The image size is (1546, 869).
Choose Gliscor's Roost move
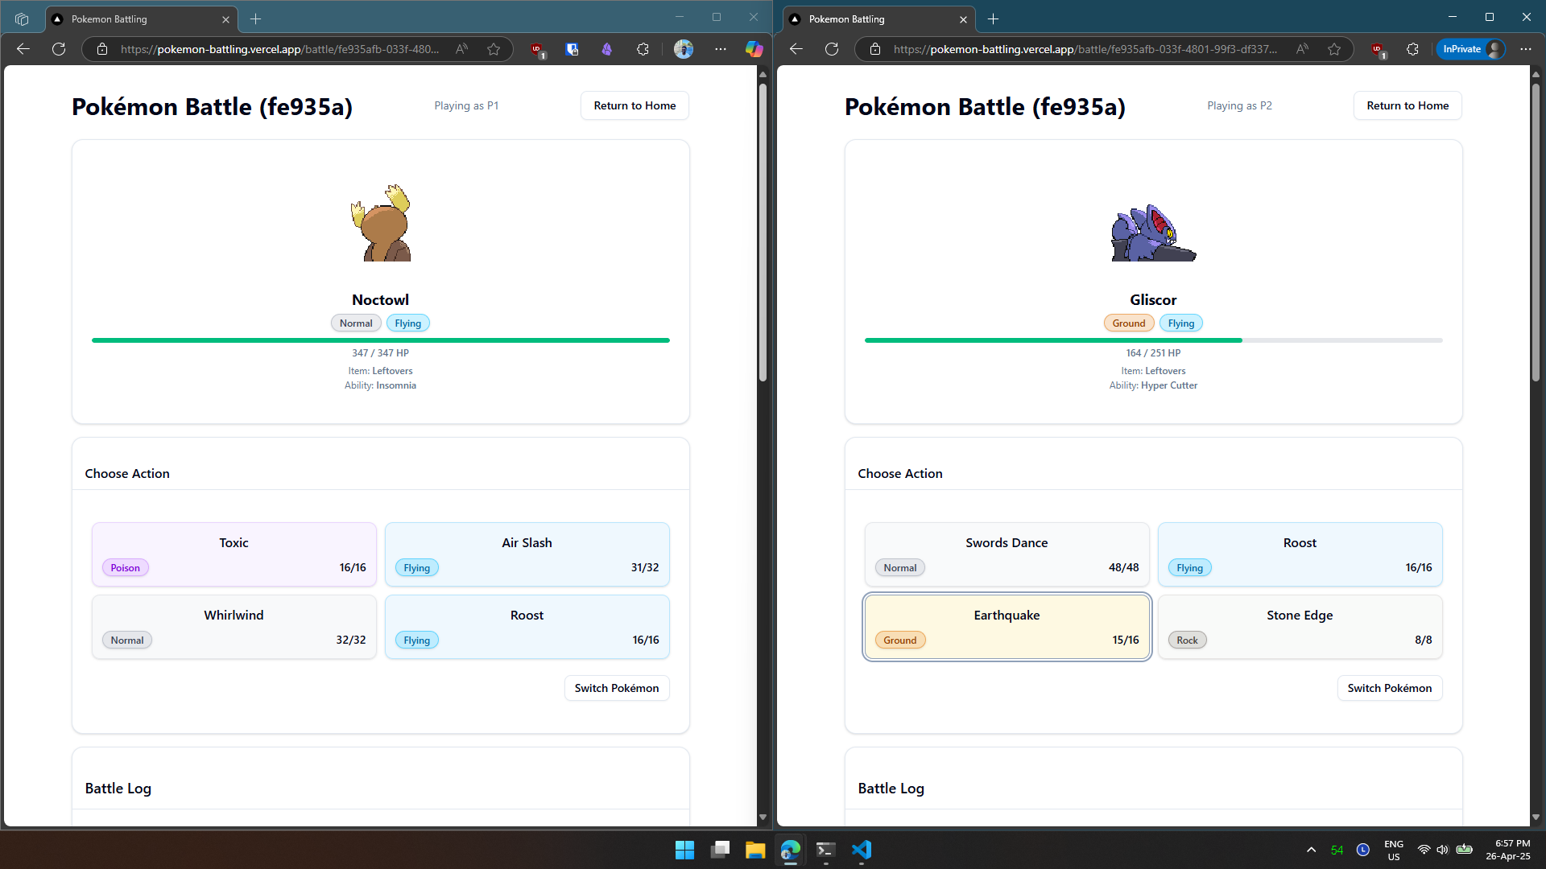click(1300, 554)
